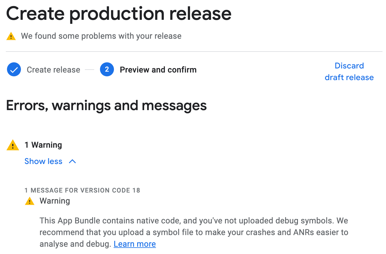Click the Warning title under version code
Viewport: 386px width, 254px height.
(55, 201)
